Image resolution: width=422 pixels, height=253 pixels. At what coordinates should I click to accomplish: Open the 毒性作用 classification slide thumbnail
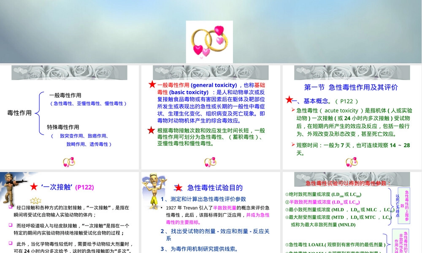(x=69, y=117)
